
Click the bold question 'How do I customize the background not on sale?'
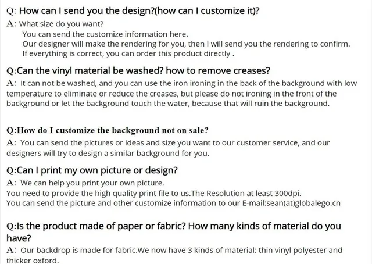pyautogui.click(x=108, y=130)
